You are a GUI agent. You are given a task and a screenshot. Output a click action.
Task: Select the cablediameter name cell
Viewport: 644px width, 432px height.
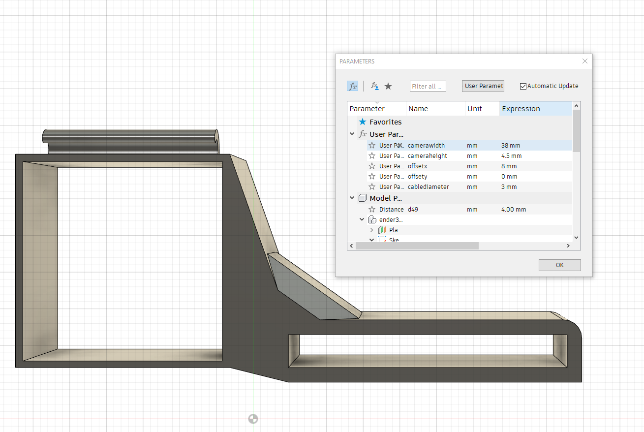(x=429, y=187)
